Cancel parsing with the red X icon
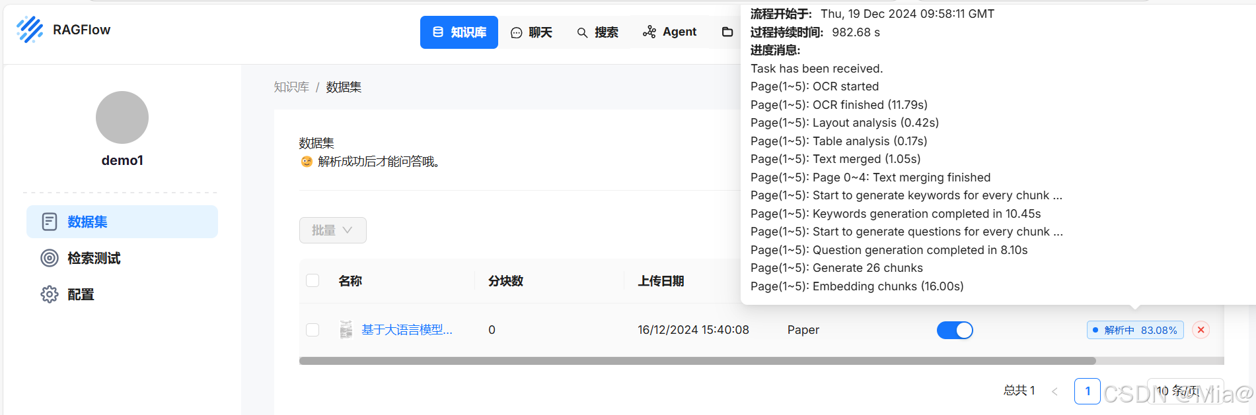This screenshot has height=415, width=1256. tap(1201, 330)
